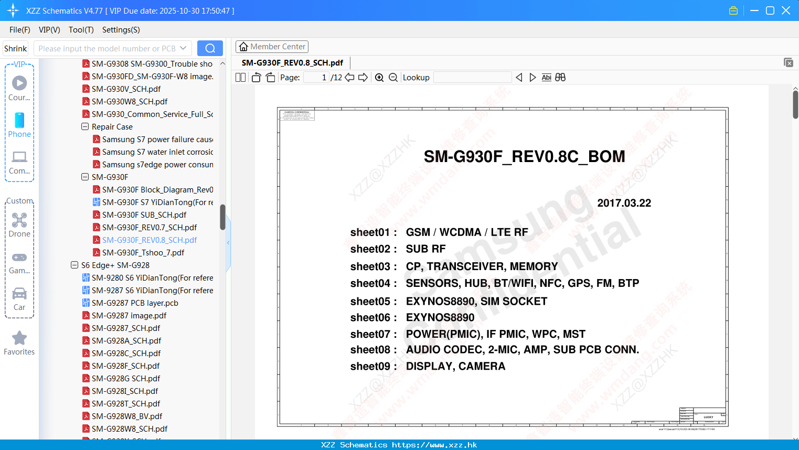Open Favorites in sidebar
Viewport: 799px width, 450px height.
tap(19, 344)
